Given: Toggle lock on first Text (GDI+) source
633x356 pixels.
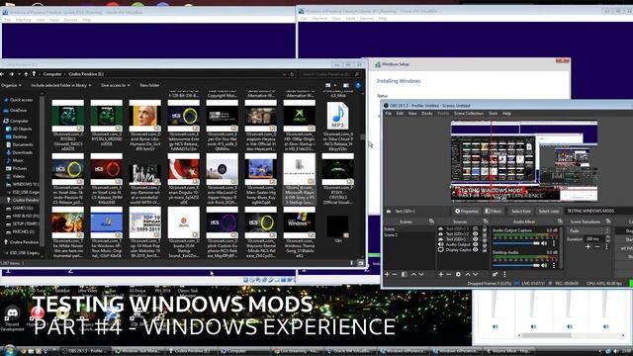Looking at the screenshot, I should click(x=485, y=228).
